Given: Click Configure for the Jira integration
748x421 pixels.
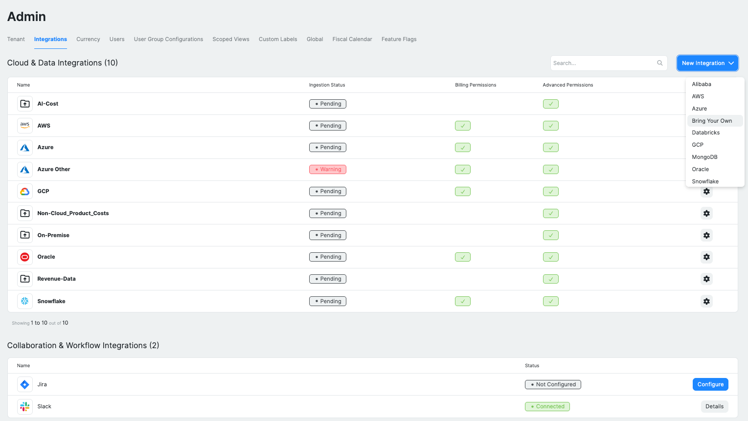Looking at the screenshot, I should tap(710, 384).
